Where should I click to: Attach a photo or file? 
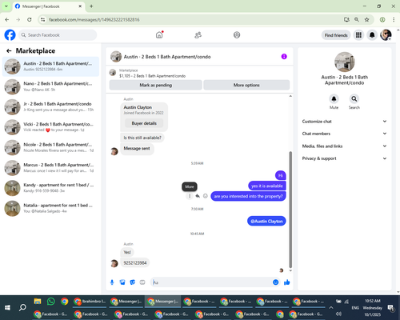122,282
